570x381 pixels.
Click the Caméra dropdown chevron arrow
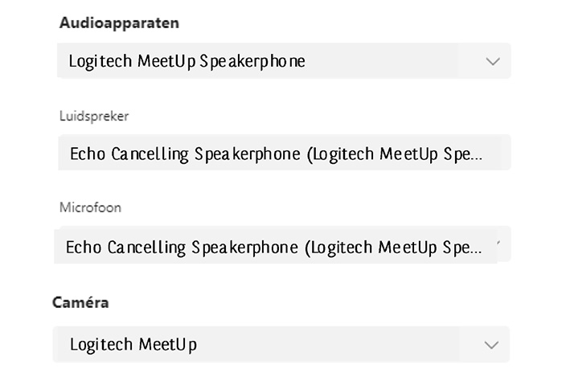(491, 345)
